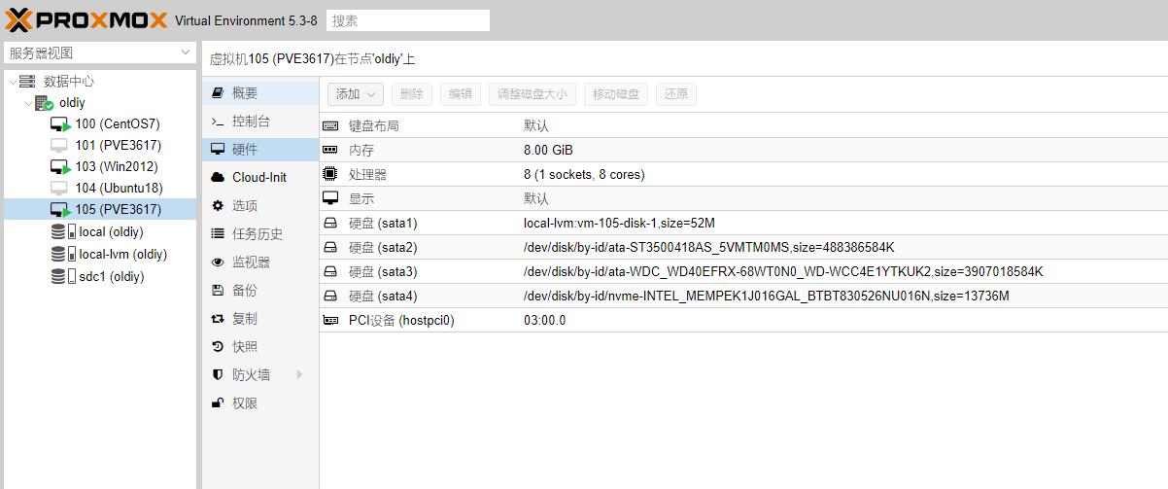Open the 硬件 hardware tab
The image size is (1168, 489).
tap(260, 150)
